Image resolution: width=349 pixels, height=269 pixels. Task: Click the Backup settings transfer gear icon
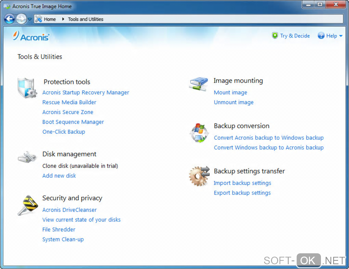[x=199, y=176]
